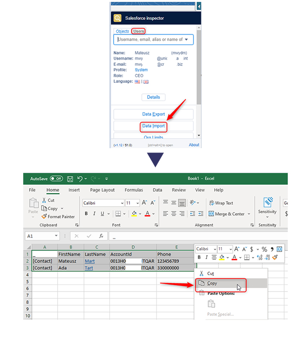
Task: Click the username search input field
Action: click(150, 39)
